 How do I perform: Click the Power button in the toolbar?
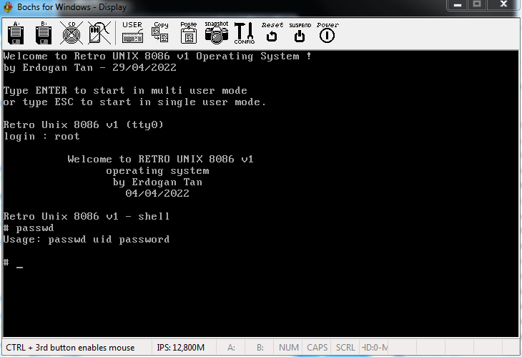(327, 33)
